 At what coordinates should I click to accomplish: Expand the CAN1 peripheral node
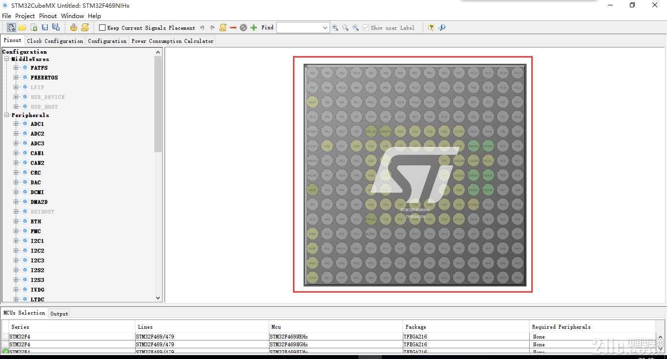16,153
